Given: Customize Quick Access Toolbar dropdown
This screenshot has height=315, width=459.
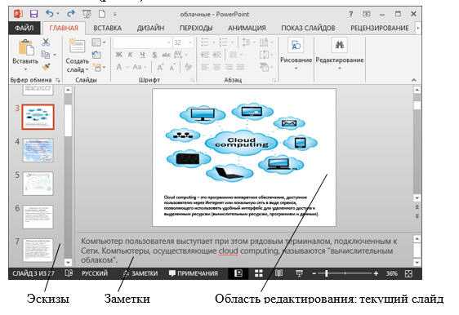Looking at the screenshot, I should click(x=114, y=14).
